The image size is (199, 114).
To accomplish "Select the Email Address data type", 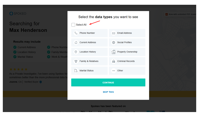I will coord(127,33).
